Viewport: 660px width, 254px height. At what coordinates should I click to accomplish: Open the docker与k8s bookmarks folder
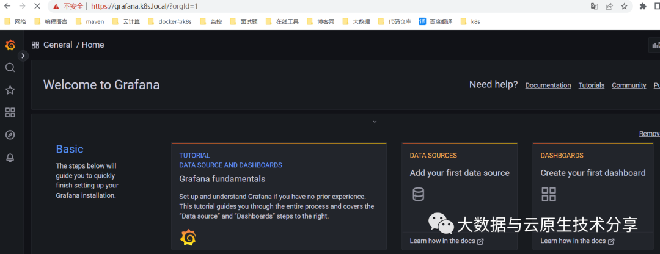point(170,21)
